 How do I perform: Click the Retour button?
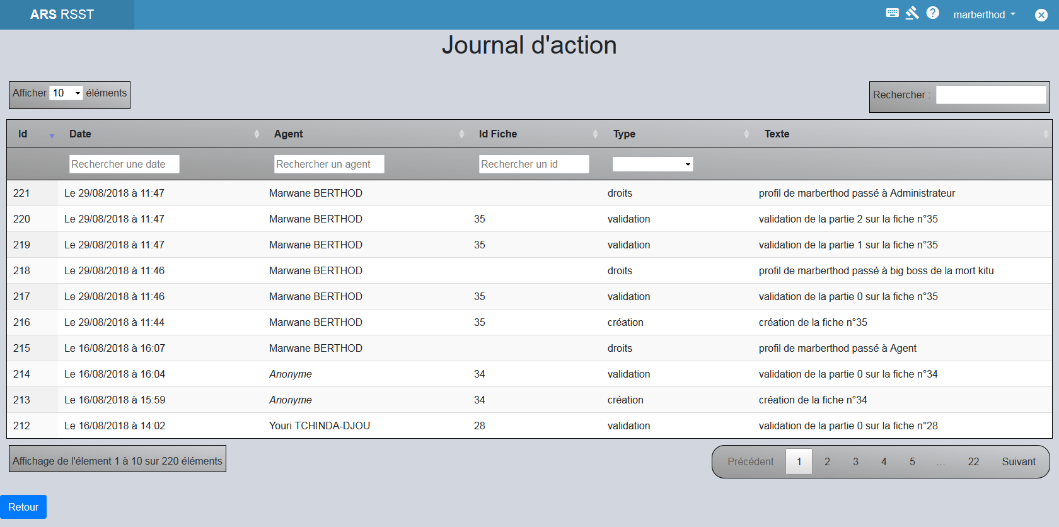23,507
